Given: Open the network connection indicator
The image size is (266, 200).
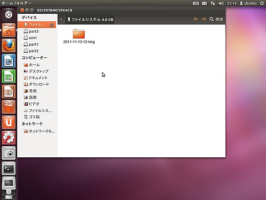Looking at the screenshot, I should pyautogui.click(x=212, y=3).
